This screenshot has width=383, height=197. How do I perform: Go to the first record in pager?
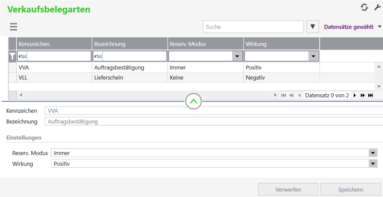point(283,95)
